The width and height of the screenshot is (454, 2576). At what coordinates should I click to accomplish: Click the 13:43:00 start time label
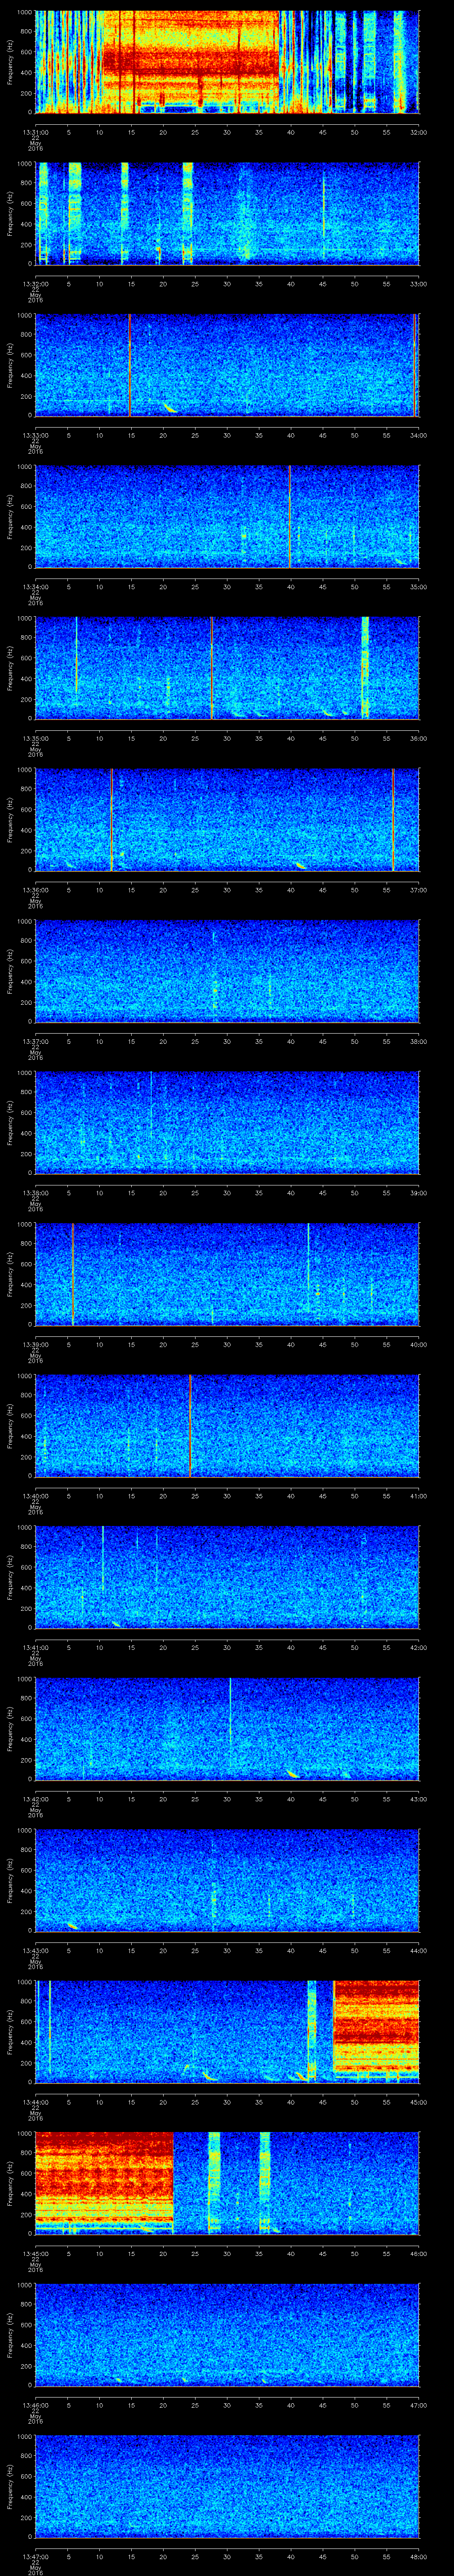[x=35, y=1951]
